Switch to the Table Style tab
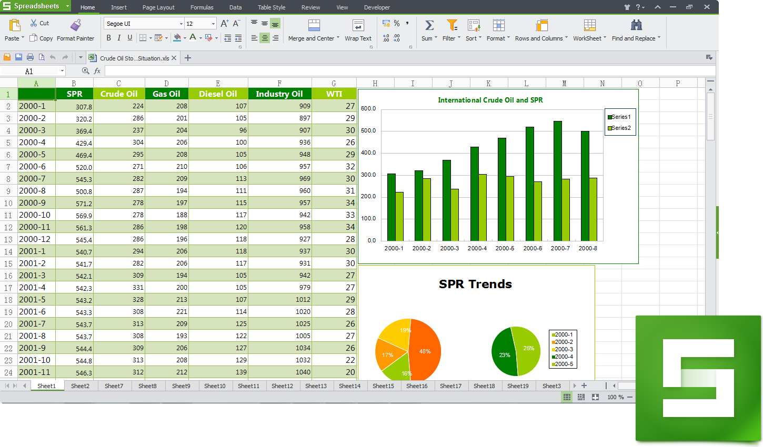The width and height of the screenshot is (763, 447). tap(272, 7)
